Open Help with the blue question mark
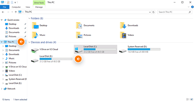This screenshot has height=101, width=194. coord(192,7)
